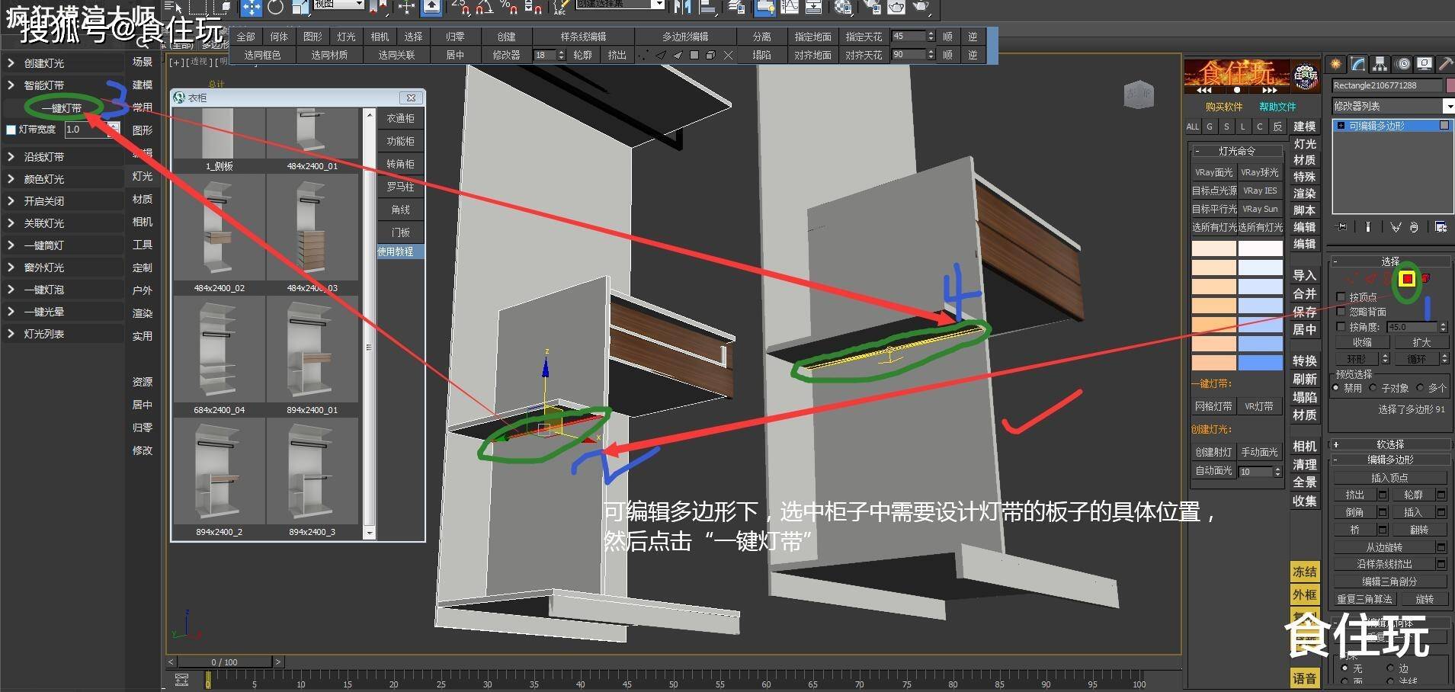Screen dimensions: 1455x692
Task: Open the Material Editor icon
Action: [x=843, y=8]
